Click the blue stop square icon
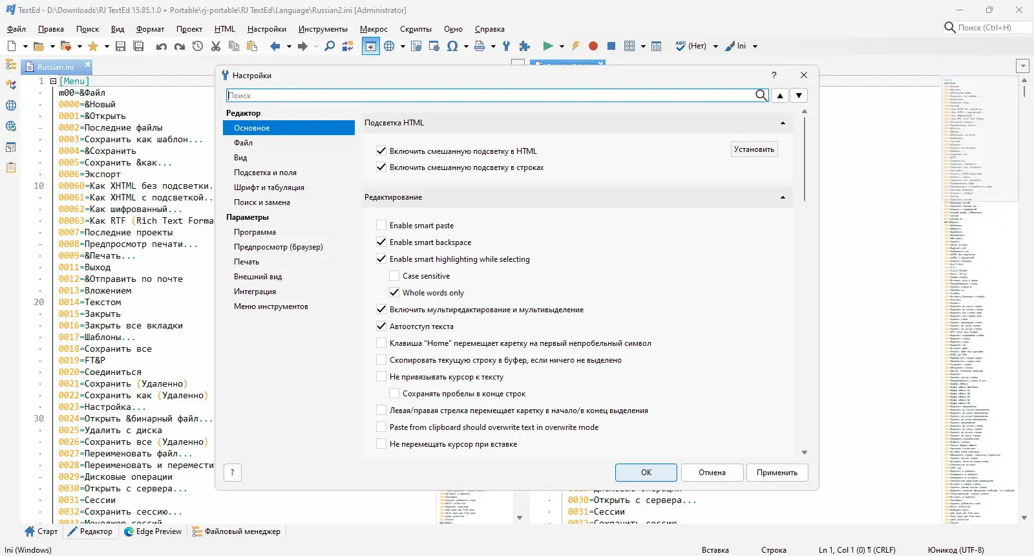 pos(611,46)
